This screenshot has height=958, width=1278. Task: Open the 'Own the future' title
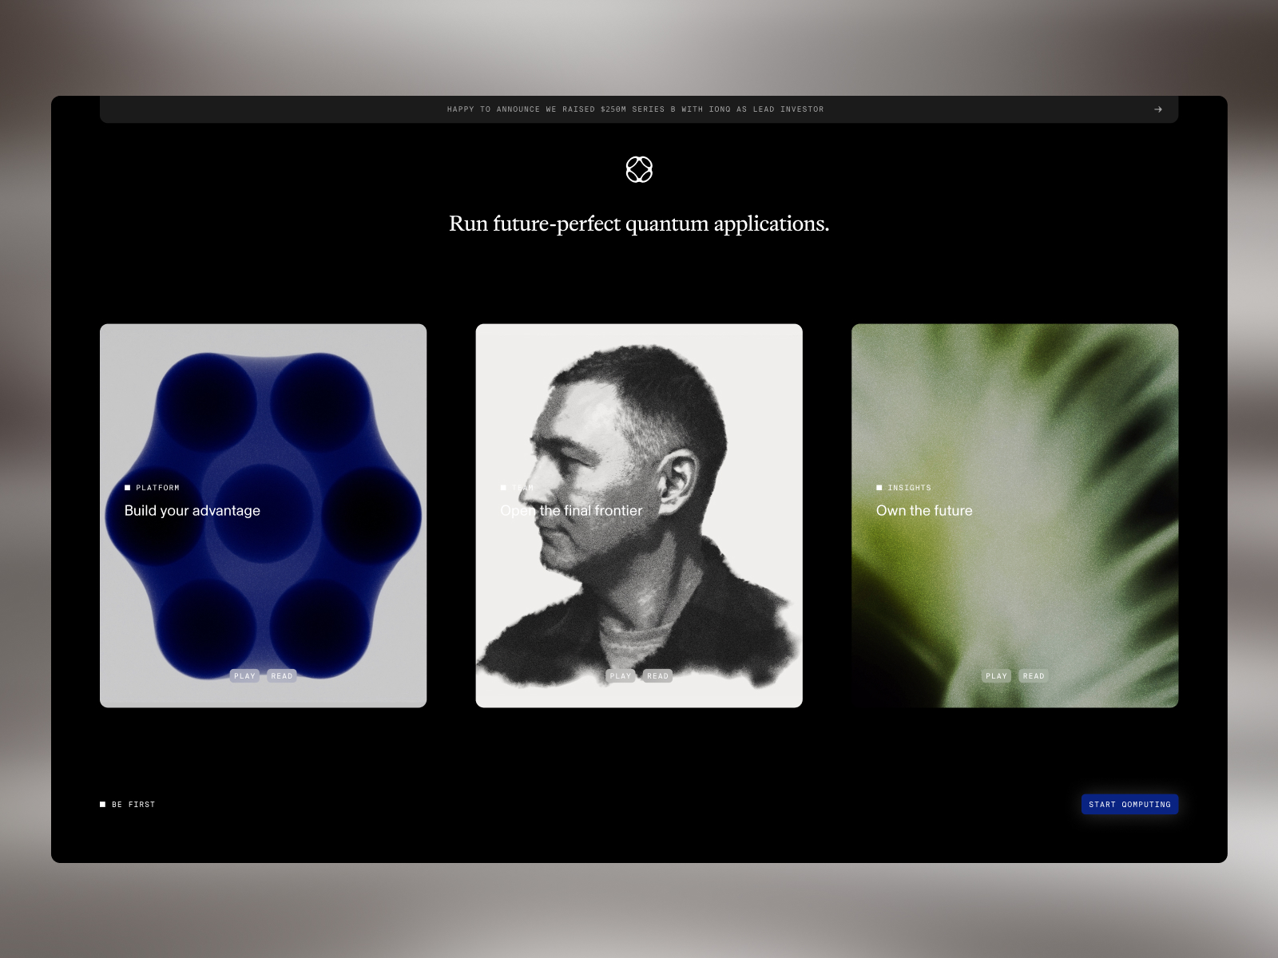(x=924, y=511)
